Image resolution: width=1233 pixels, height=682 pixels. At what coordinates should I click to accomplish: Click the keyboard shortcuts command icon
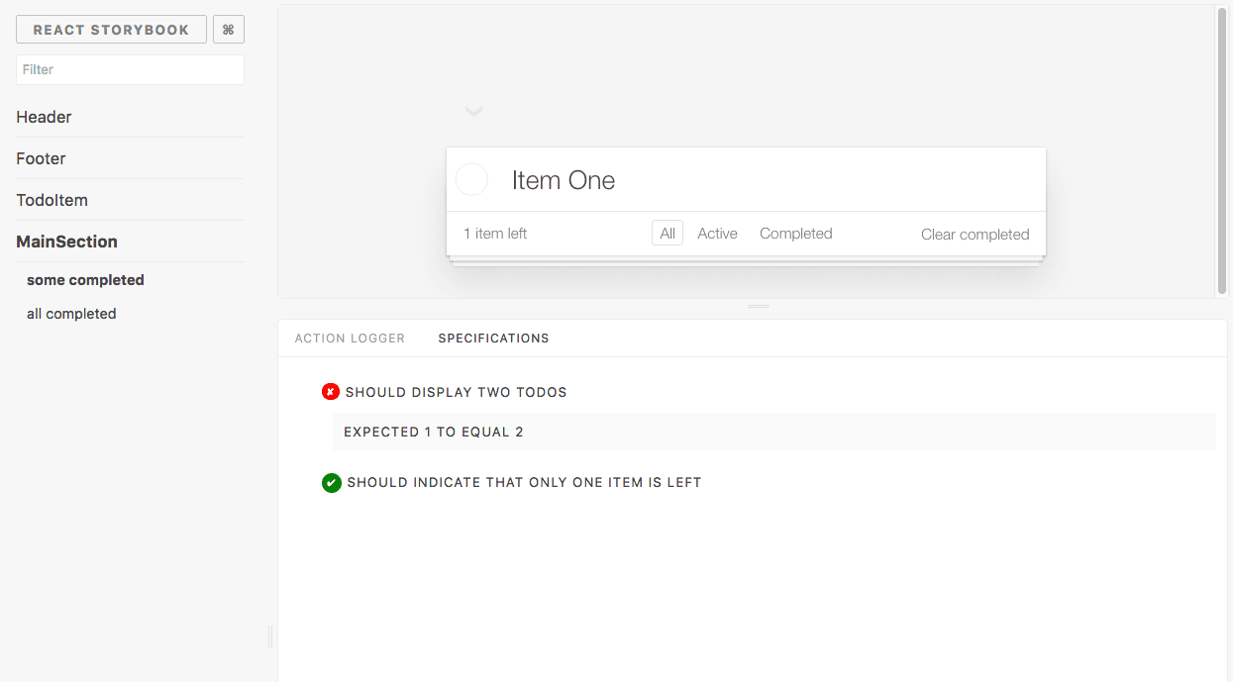coord(229,30)
